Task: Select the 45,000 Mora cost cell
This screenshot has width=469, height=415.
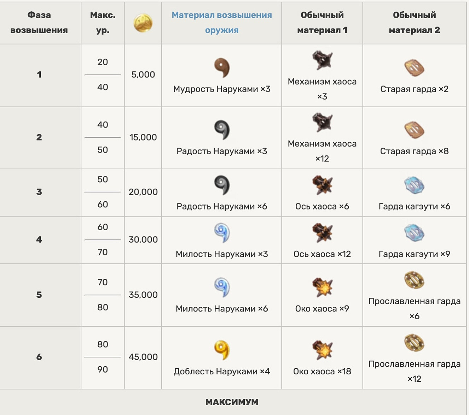Action: pyautogui.click(x=143, y=357)
